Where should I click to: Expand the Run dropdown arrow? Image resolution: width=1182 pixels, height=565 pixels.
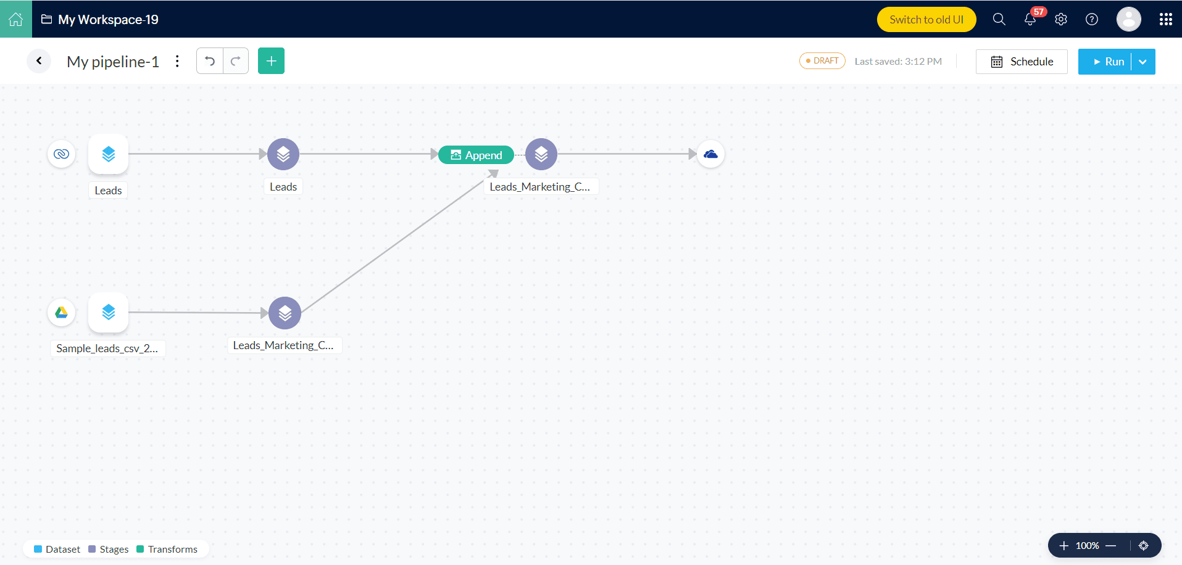click(x=1143, y=62)
